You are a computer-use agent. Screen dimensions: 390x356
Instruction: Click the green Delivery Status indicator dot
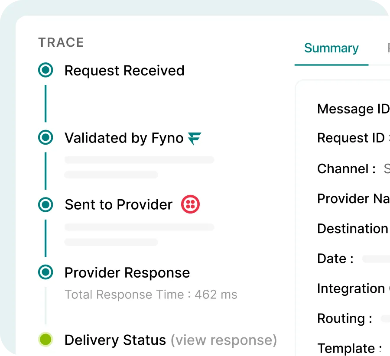(x=45, y=340)
